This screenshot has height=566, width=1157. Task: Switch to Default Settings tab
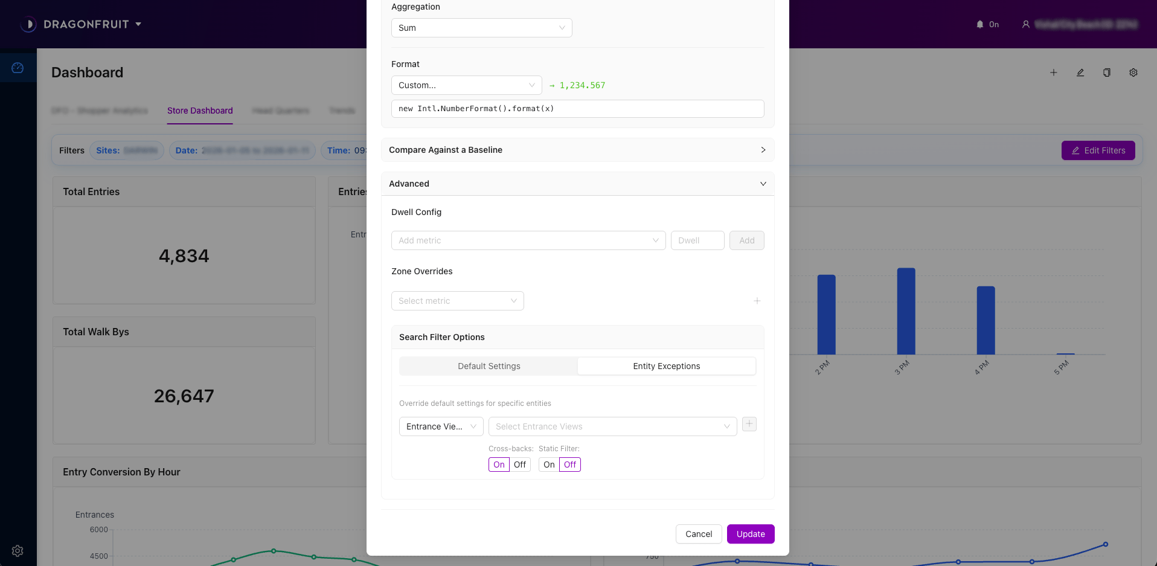tap(489, 366)
